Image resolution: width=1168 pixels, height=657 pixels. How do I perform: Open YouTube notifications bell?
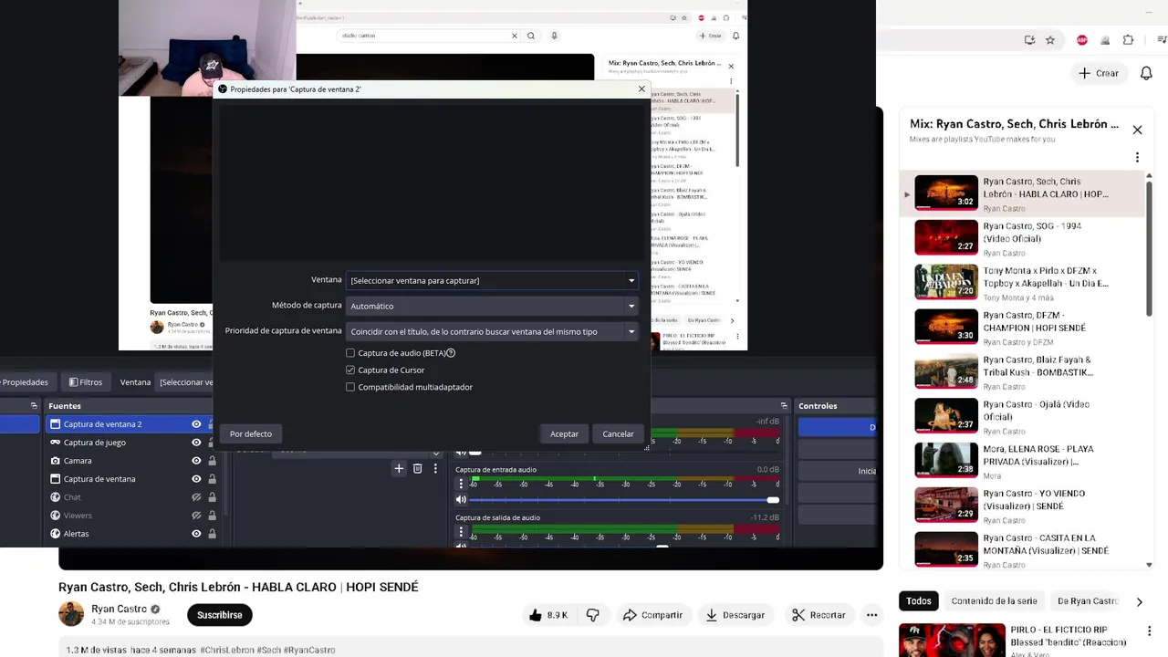1146,73
